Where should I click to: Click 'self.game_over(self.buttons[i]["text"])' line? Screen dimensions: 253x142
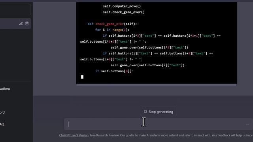coord(147,65)
